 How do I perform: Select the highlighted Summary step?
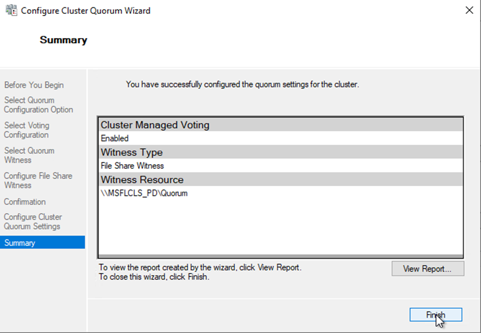pos(20,243)
